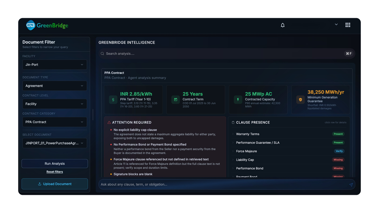Click the 38,250 MWh/yr guarantee value
The image size is (379, 213).
point(326,92)
